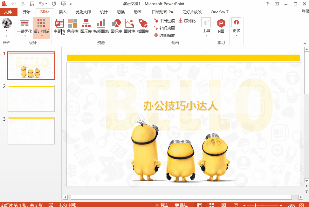Expand the 更多 more dropdown
This screenshot has width=309, height=207.
coord(236,35)
